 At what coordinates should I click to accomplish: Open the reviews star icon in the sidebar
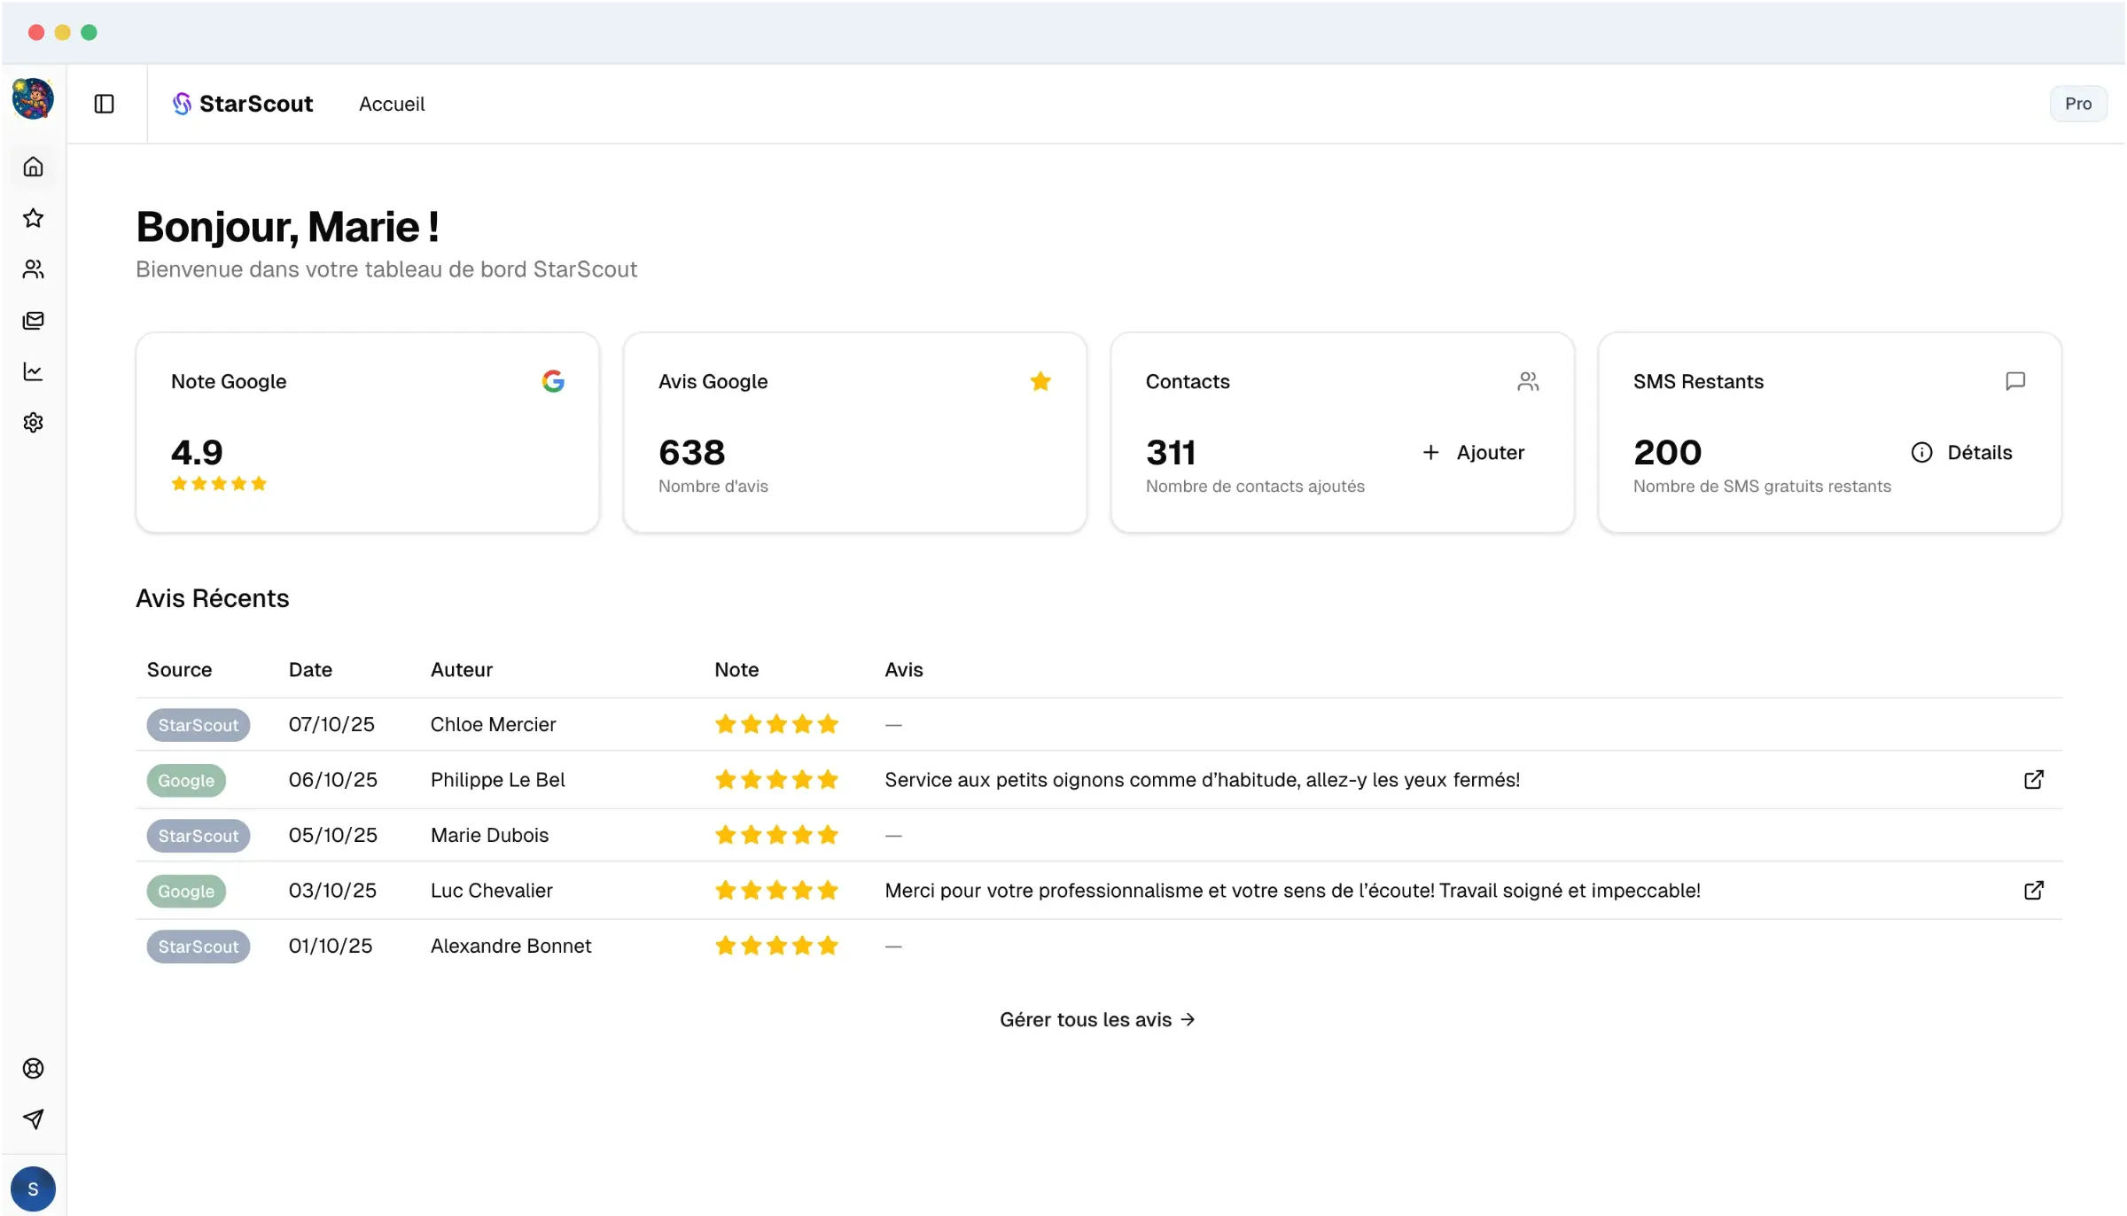pyautogui.click(x=33, y=218)
